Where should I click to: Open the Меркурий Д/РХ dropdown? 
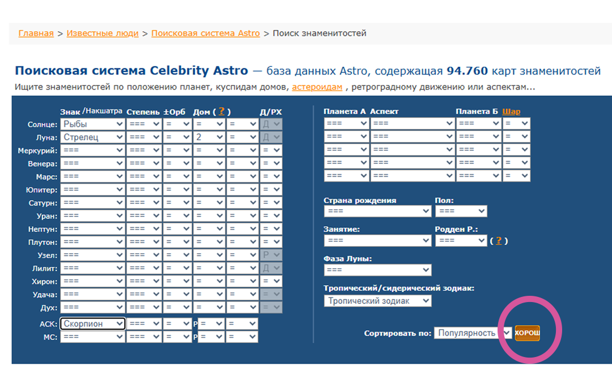coord(271,150)
